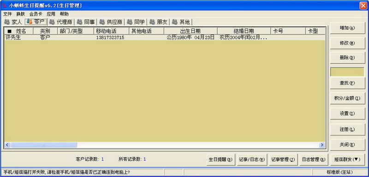Image resolution: width=369 pixels, height=177 pixels.
Task: Open 生日提醒(B) button
Action: 220,159
